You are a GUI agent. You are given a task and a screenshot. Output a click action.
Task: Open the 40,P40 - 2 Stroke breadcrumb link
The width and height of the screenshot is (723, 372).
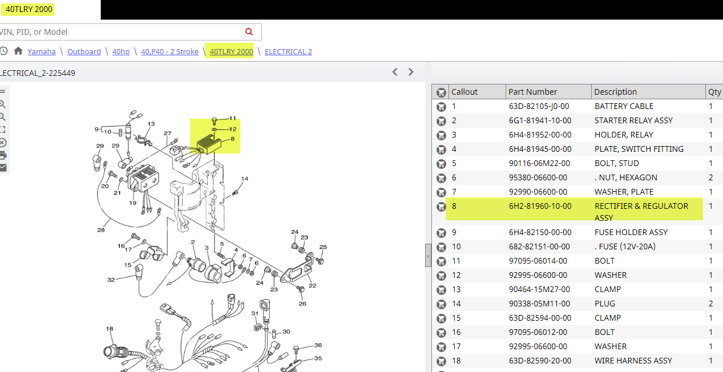(170, 51)
